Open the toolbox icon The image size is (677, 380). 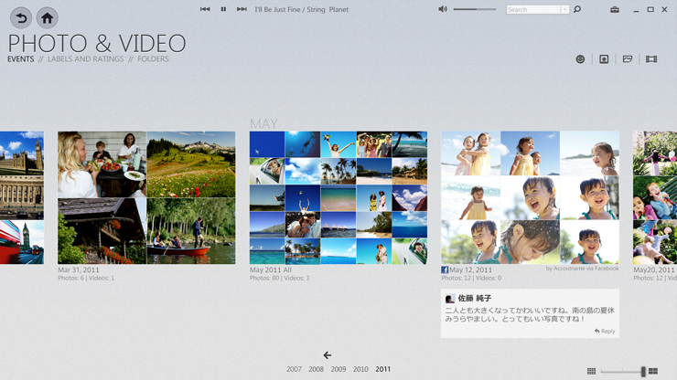(x=615, y=10)
